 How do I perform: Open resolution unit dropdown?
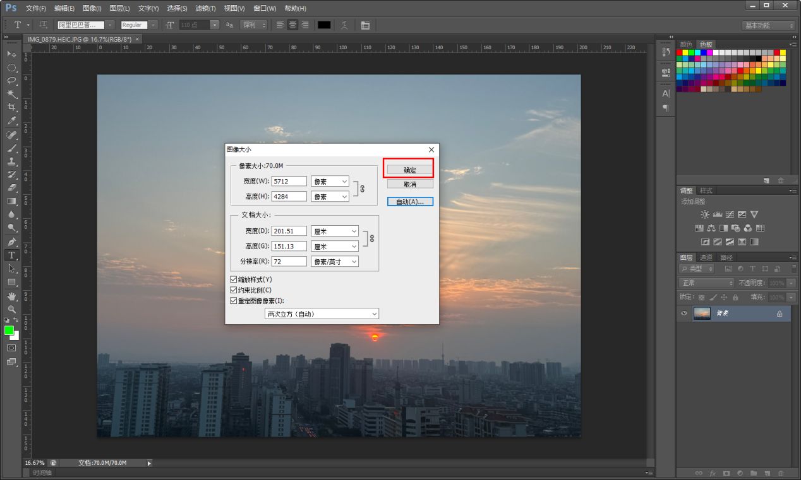click(x=335, y=261)
